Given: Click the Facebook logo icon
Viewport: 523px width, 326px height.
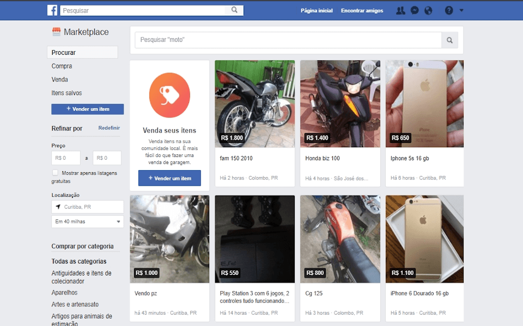Looking at the screenshot, I should click(52, 10).
